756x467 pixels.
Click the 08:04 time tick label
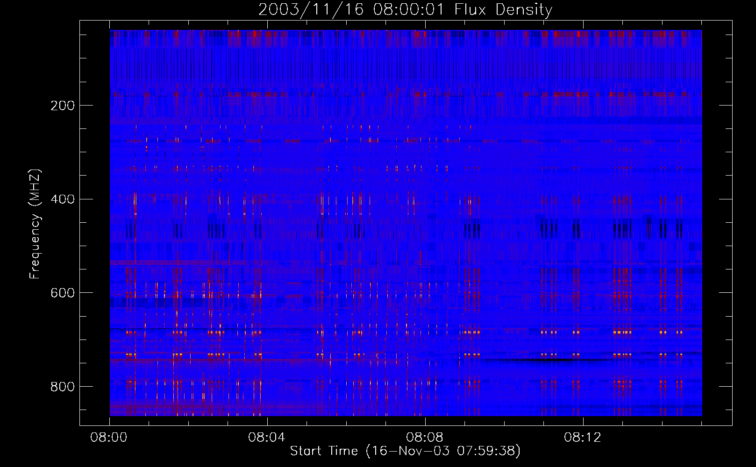pos(267,438)
